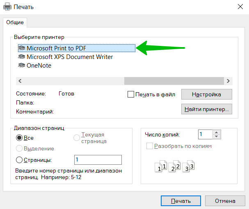Click the horizontal scrollbar thumb in the printer list
This screenshot has width=249, height=209.
coord(174,81)
